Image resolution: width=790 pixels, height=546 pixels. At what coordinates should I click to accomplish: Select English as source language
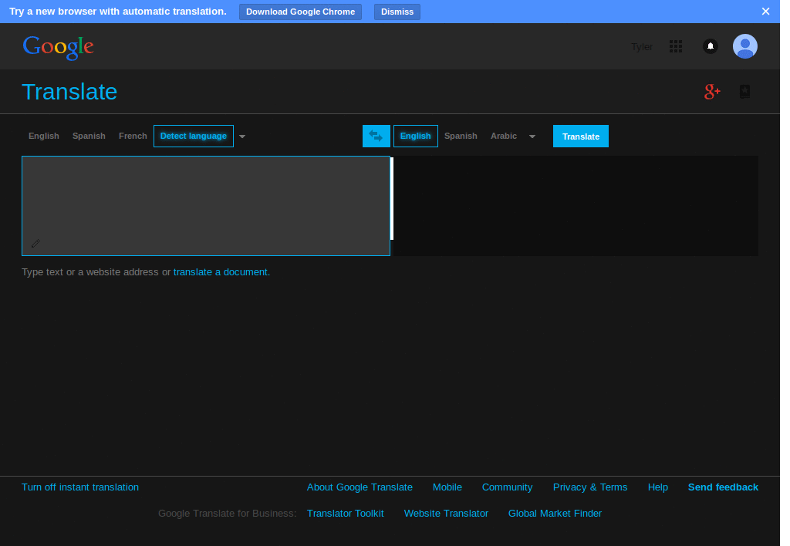(44, 136)
